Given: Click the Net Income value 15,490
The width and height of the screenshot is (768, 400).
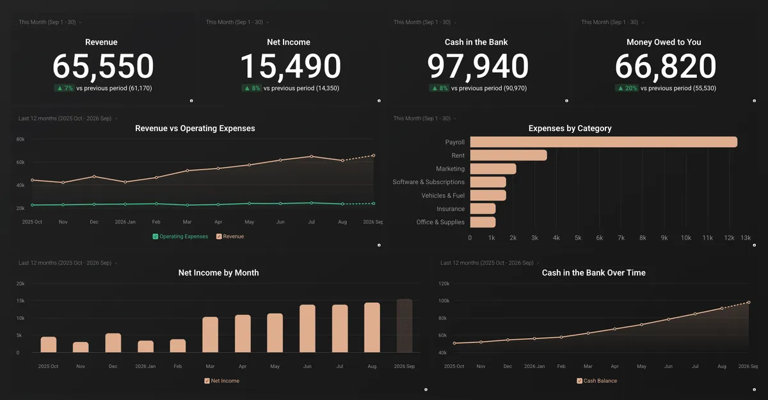Looking at the screenshot, I should pyautogui.click(x=291, y=66).
